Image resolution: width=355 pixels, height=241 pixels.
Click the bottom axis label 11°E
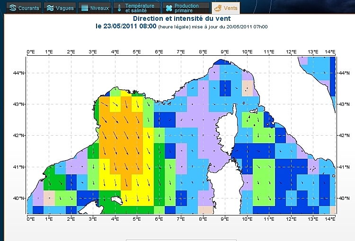(269, 219)
